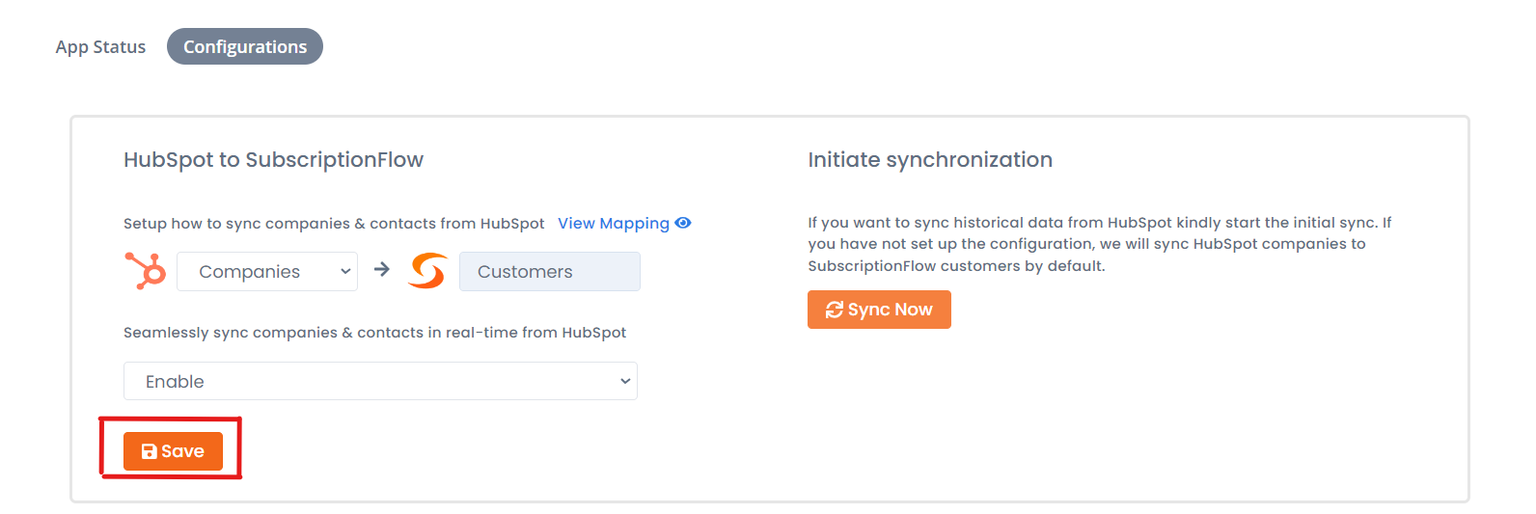Open the Enable real-time sync dropdown

[380, 381]
